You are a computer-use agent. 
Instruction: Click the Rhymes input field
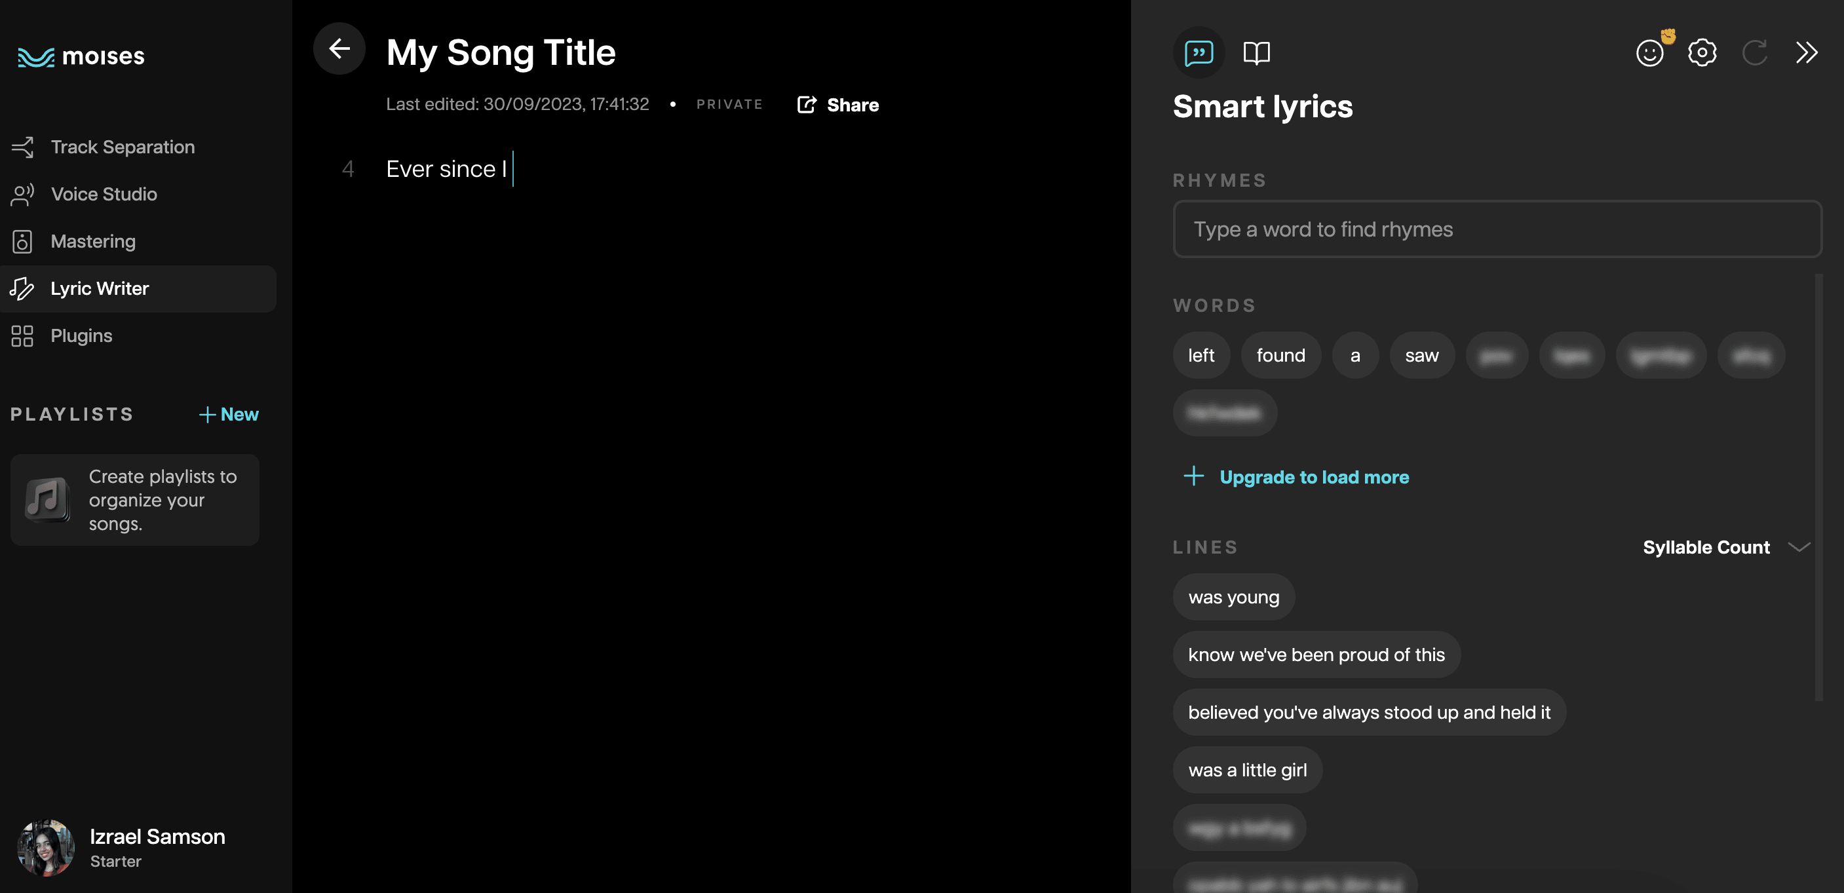point(1497,228)
